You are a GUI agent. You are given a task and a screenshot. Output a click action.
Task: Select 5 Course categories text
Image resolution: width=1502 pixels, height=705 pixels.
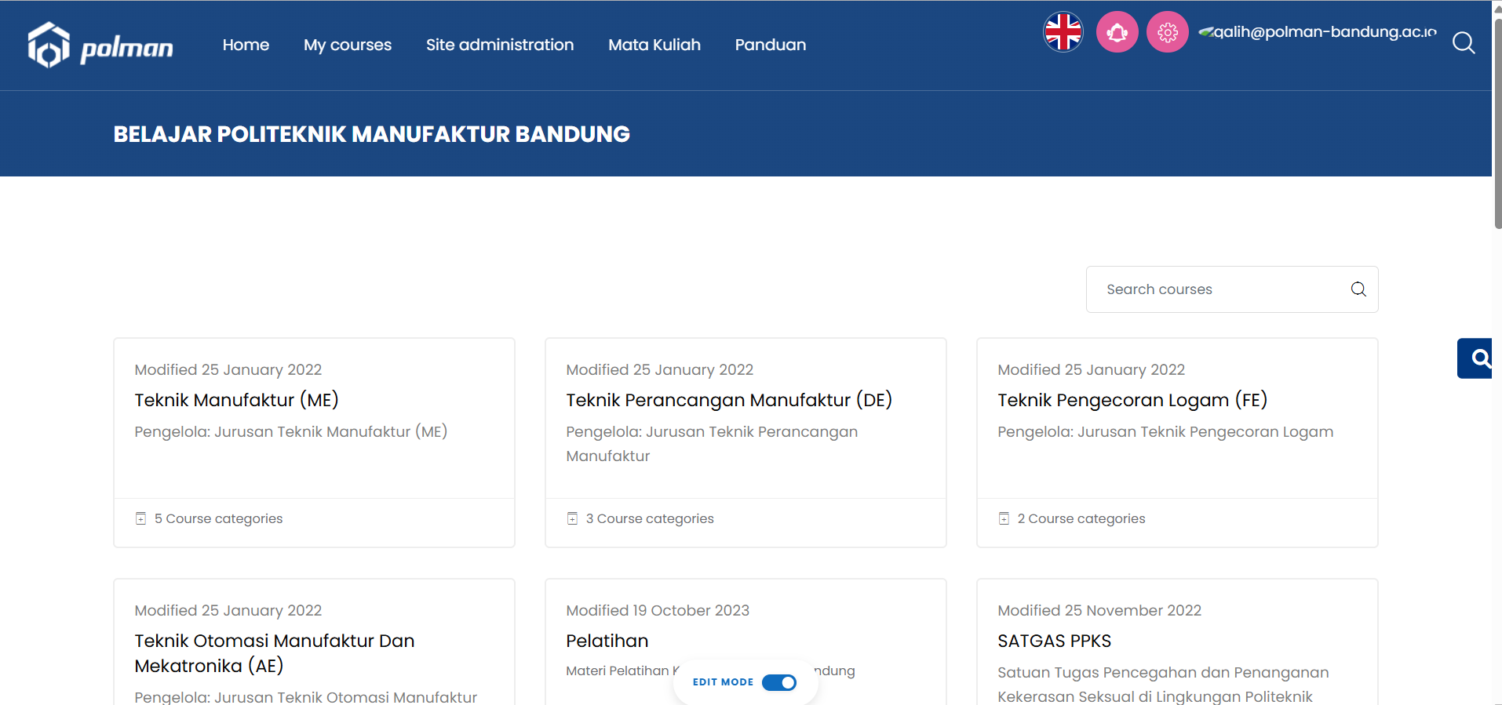218,518
